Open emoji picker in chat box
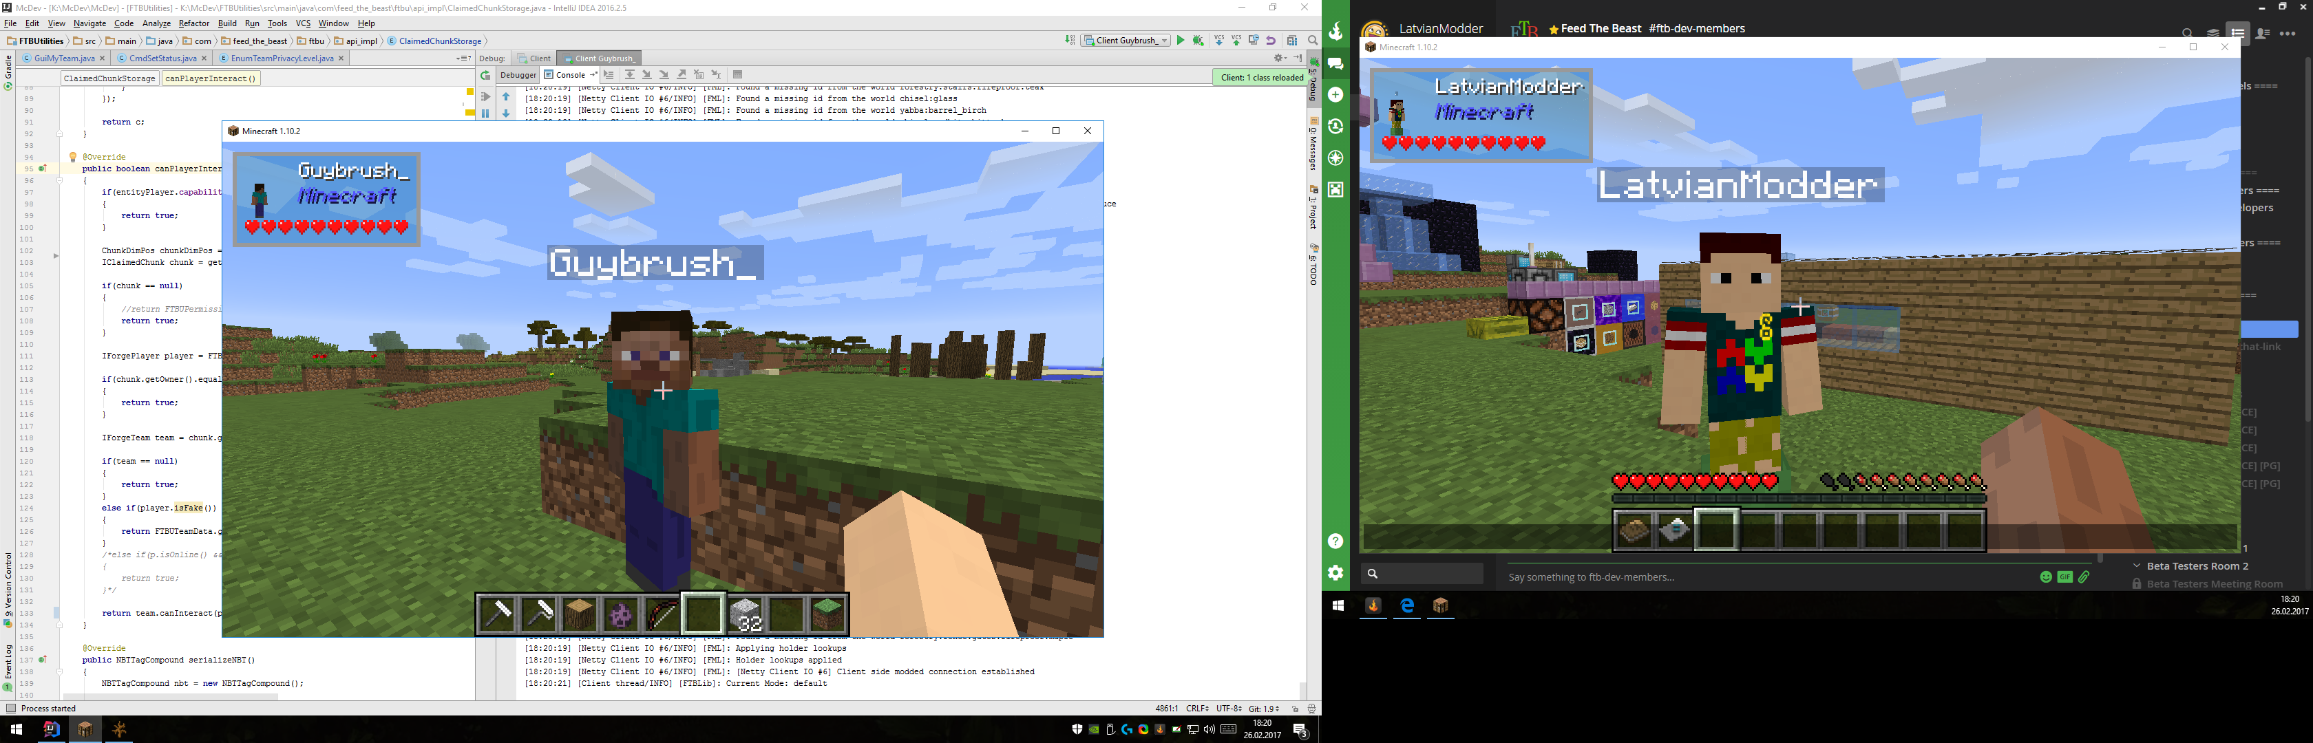The image size is (2313, 743). pyautogui.click(x=2045, y=577)
